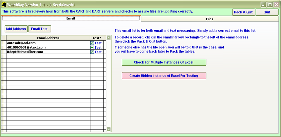Click the scroll down arrow of email grid
The height and width of the screenshot is (137, 281).
coord(109,129)
